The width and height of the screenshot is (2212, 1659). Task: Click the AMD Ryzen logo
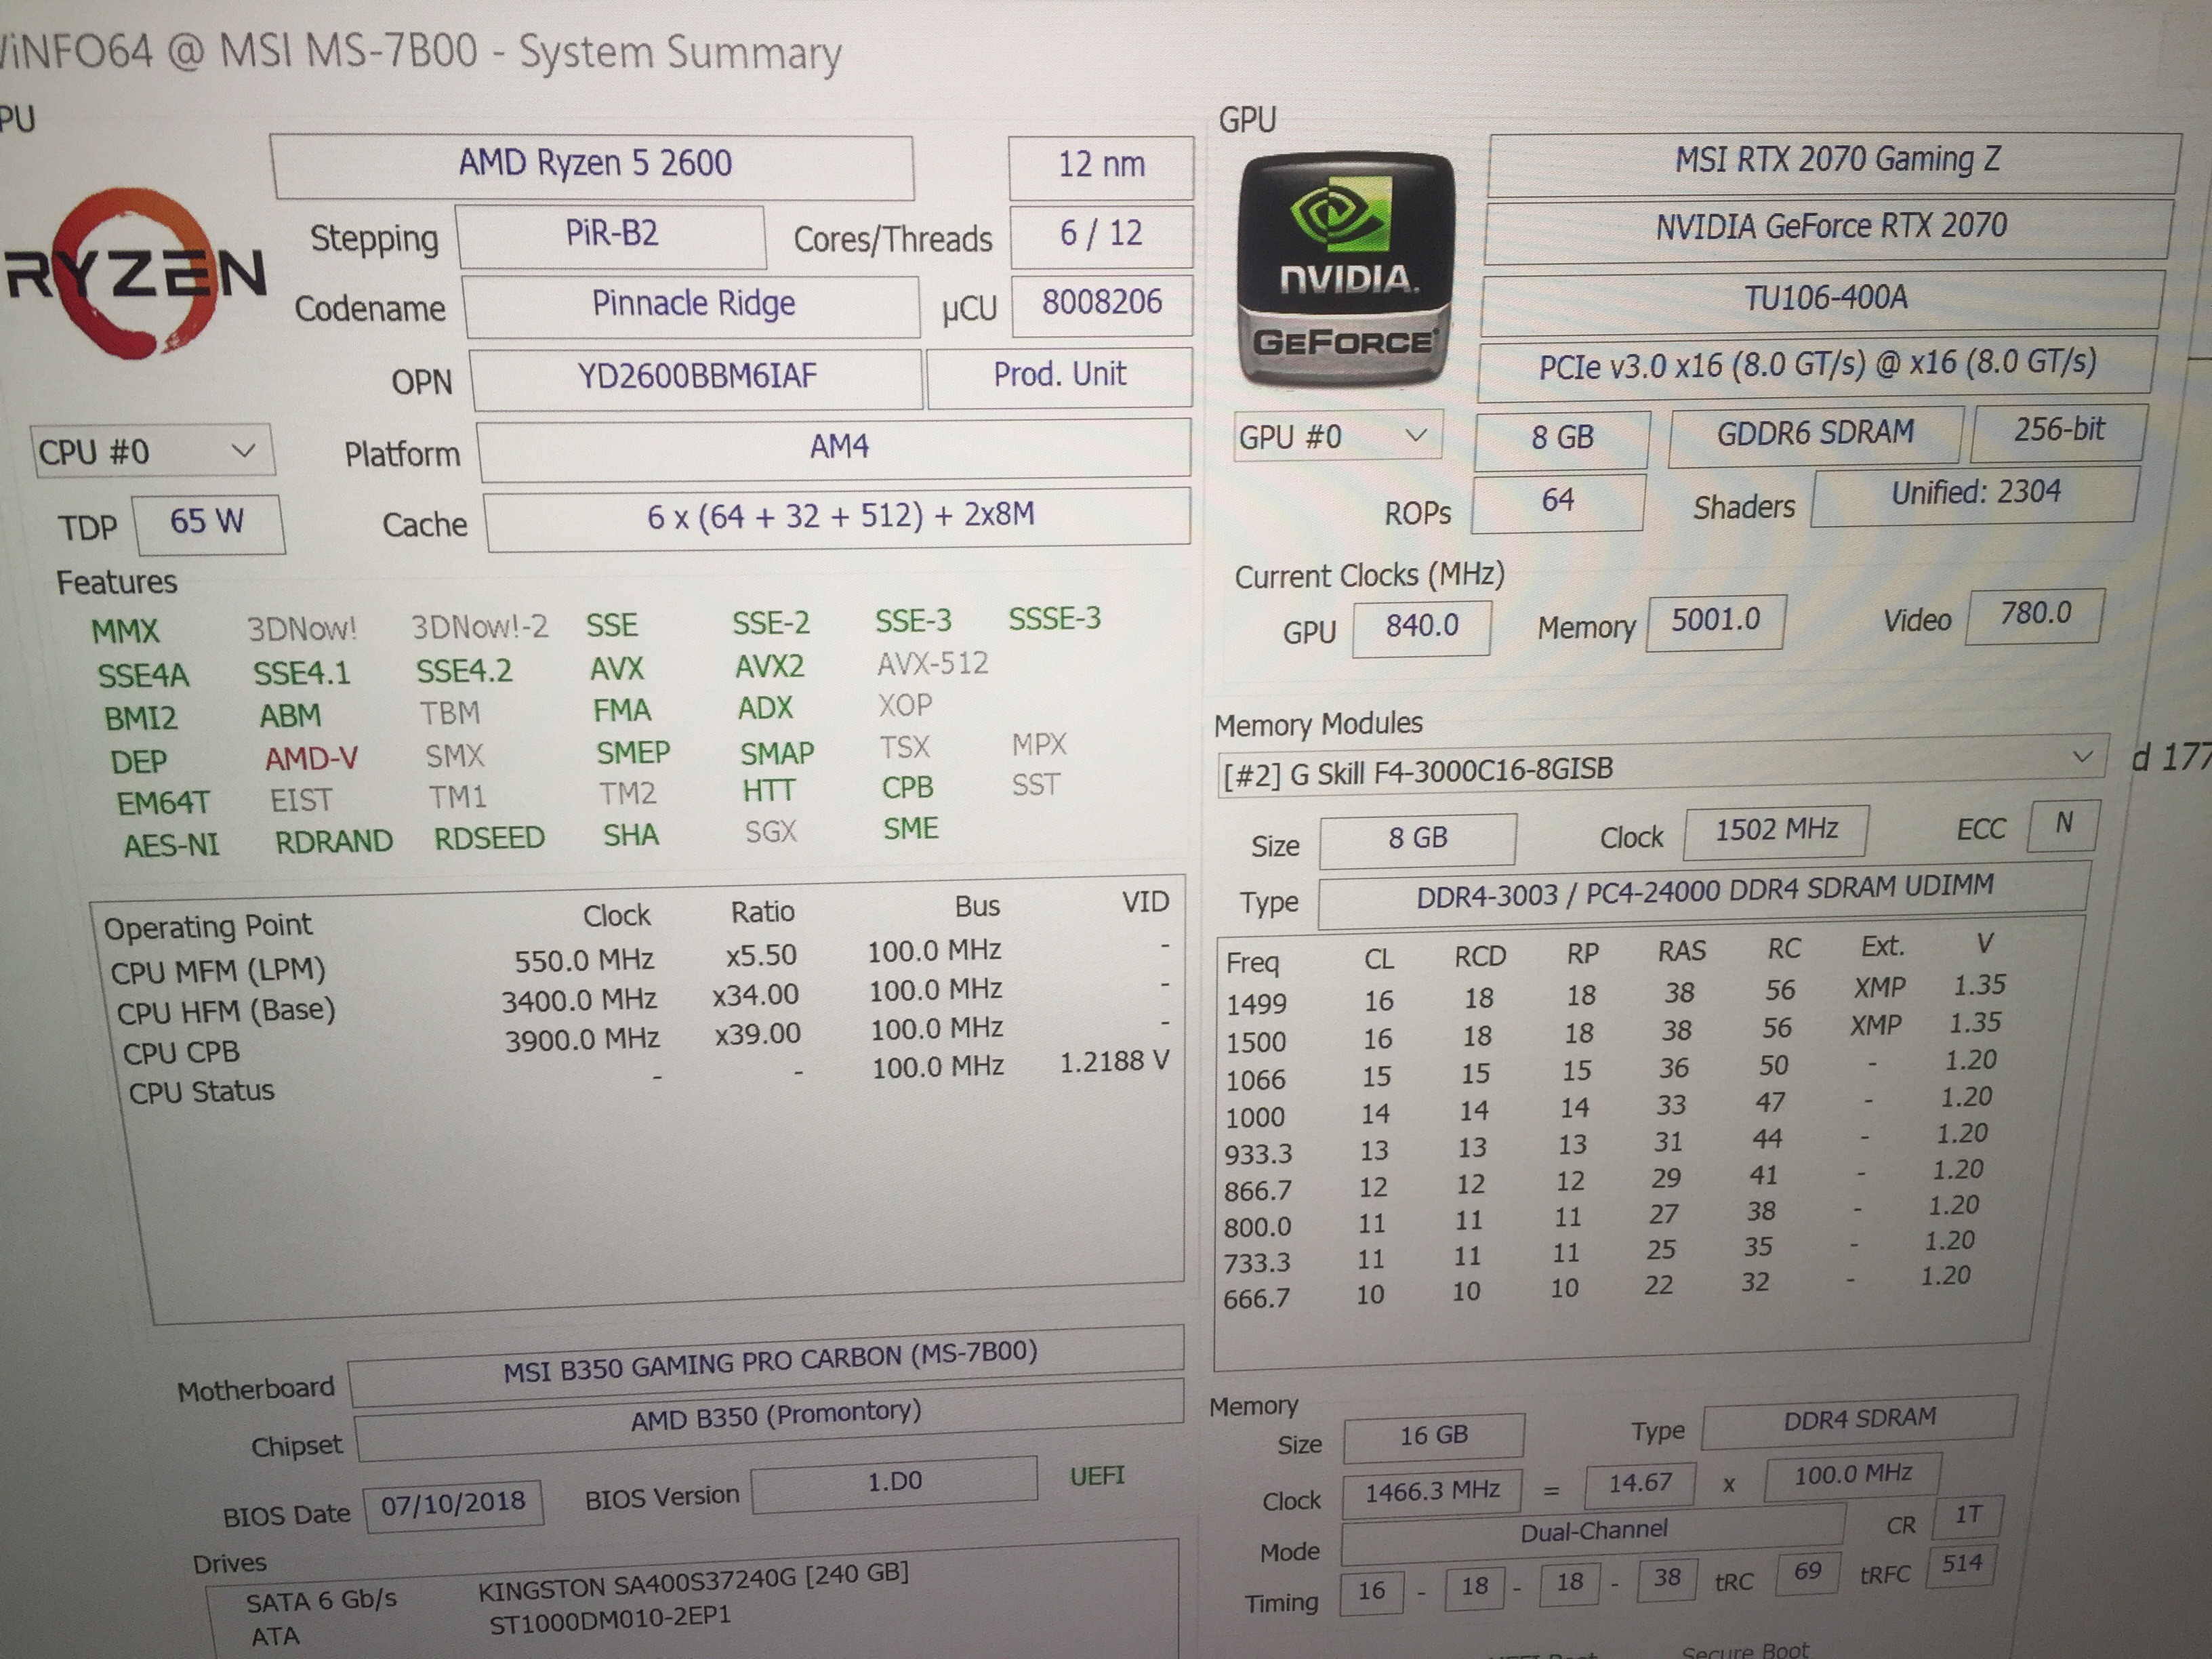(x=135, y=272)
